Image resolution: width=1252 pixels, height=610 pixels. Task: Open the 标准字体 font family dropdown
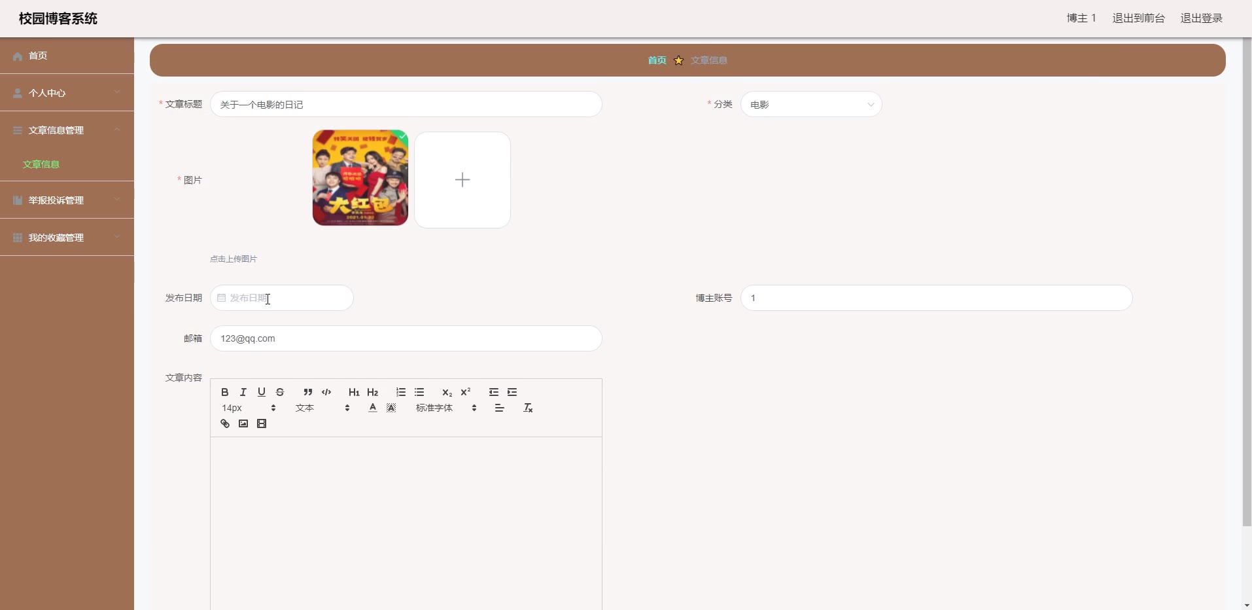coord(446,408)
